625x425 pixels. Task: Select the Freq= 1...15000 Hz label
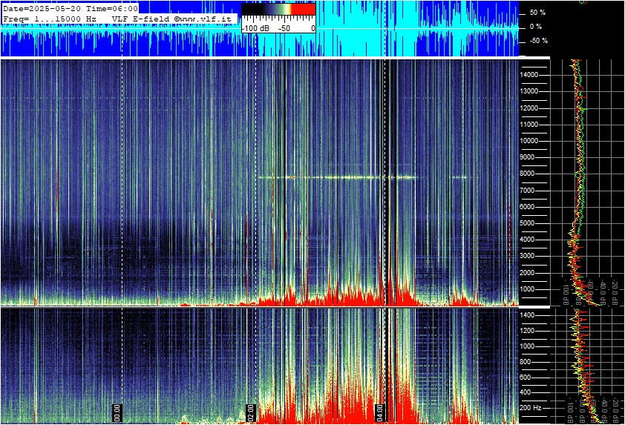pos(50,19)
